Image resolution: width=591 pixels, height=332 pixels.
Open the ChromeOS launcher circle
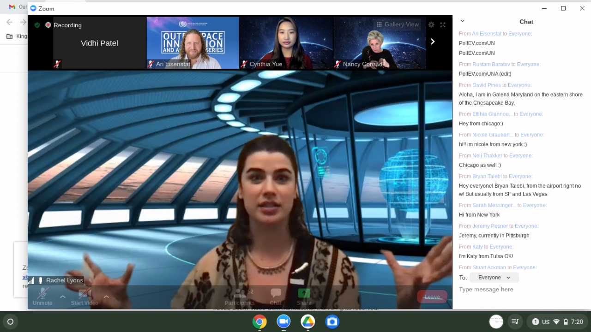click(11, 322)
